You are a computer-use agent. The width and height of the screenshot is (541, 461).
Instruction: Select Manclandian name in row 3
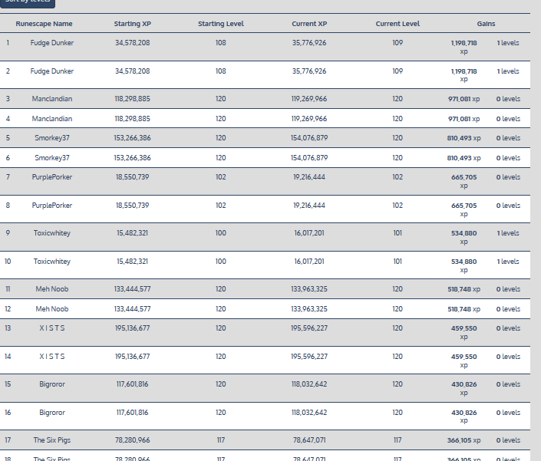[x=52, y=99]
